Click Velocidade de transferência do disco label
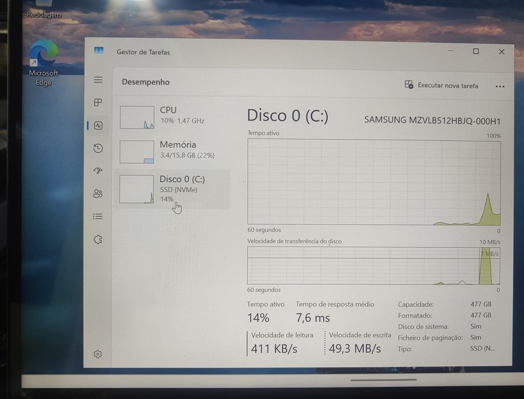Screen dimensions: 524x399 [x=294, y=241]
